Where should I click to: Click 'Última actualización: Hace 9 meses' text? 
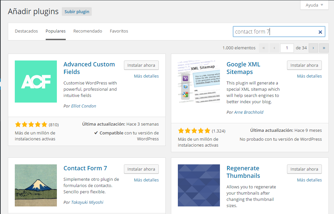click(286, 130)
